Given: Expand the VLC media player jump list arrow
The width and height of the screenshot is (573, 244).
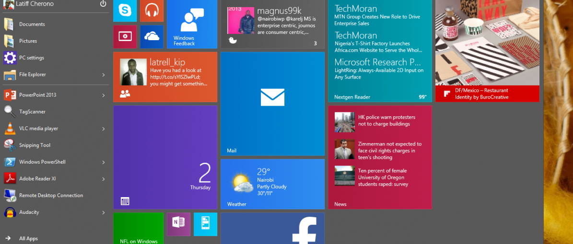Looking at the screenshot, I should [x=104, y=129].
